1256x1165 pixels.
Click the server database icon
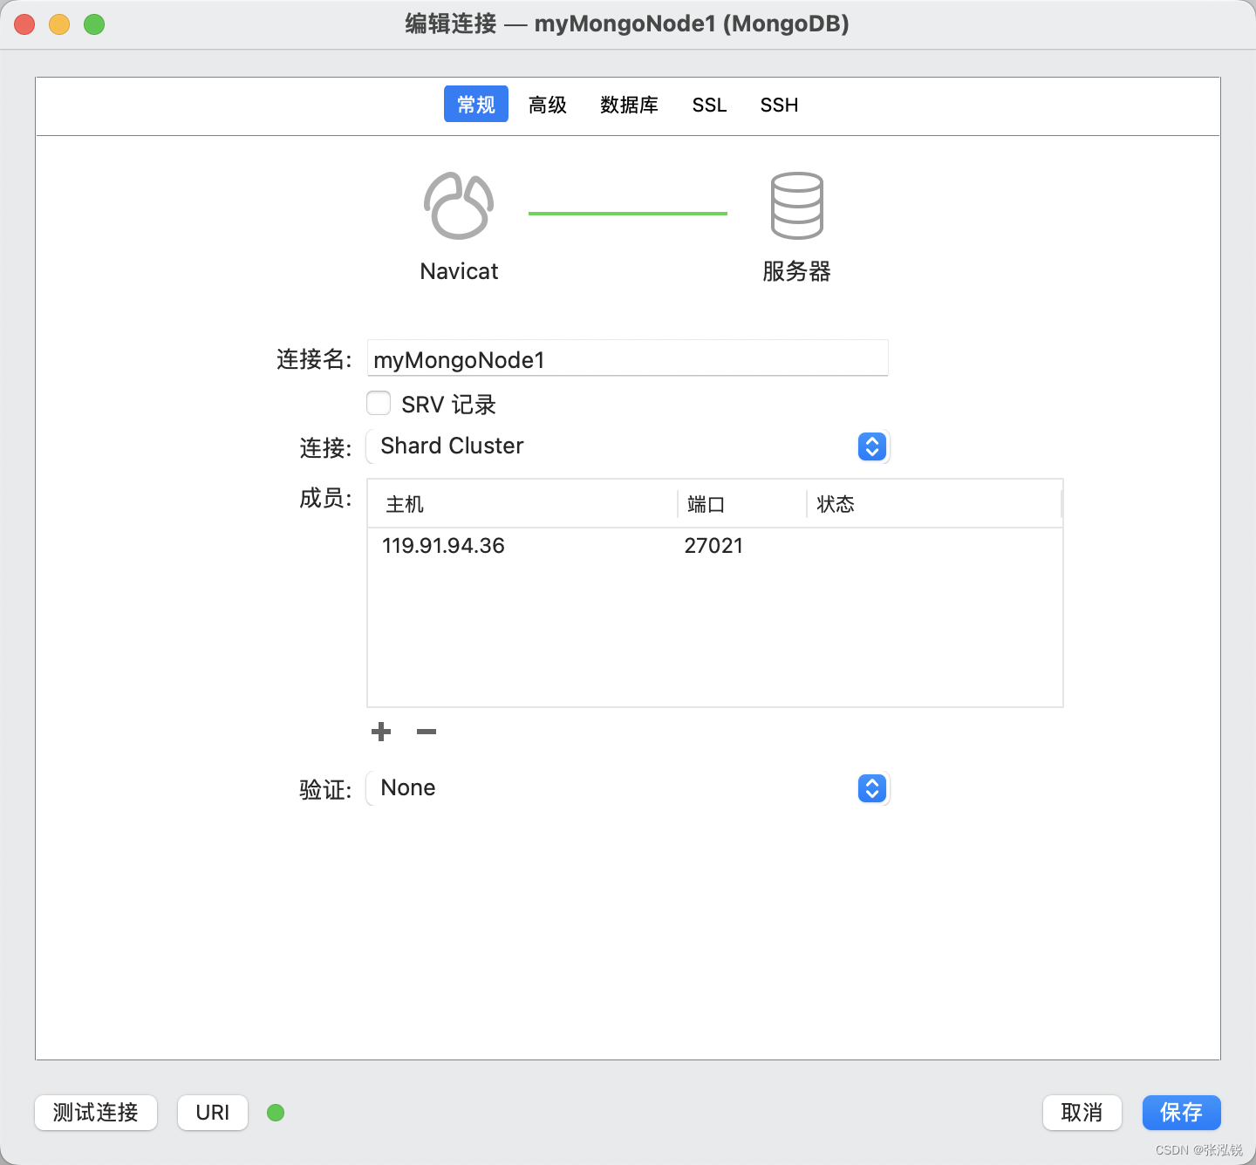[796, 206]
